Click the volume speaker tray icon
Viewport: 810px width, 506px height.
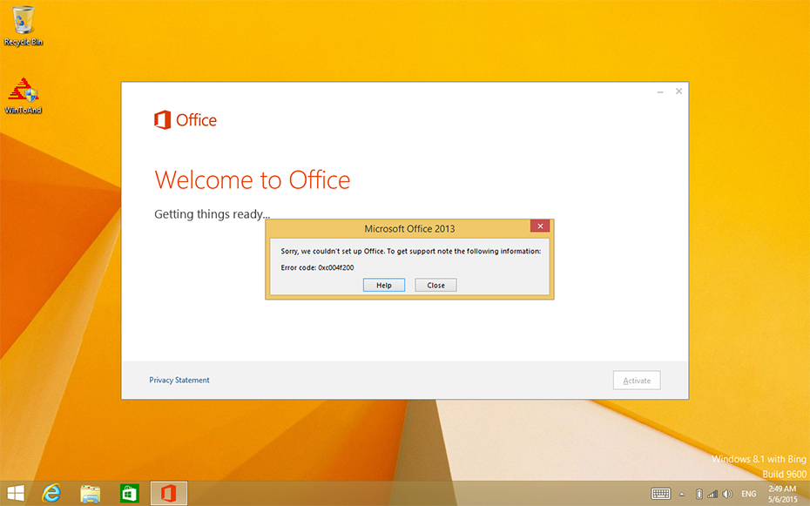727,494
